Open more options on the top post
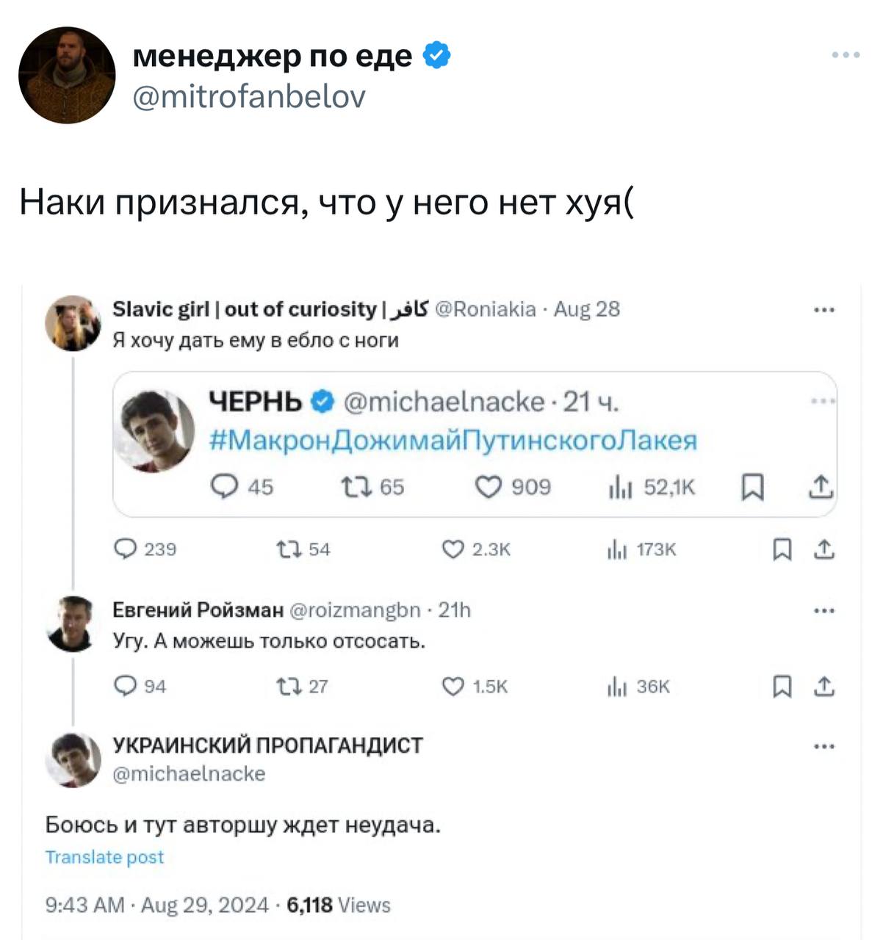Viewport: 883px width, 940px height. pyautogui.click(x=846, y=55)
